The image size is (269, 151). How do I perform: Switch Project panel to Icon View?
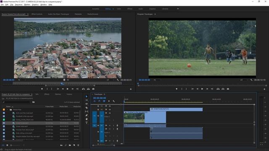click(7, 145)
